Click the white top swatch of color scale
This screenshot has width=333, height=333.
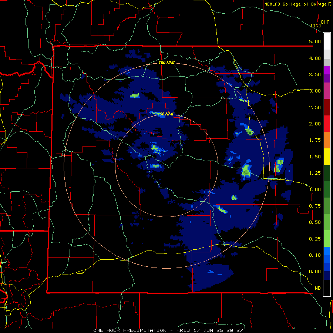coord(327,41)
